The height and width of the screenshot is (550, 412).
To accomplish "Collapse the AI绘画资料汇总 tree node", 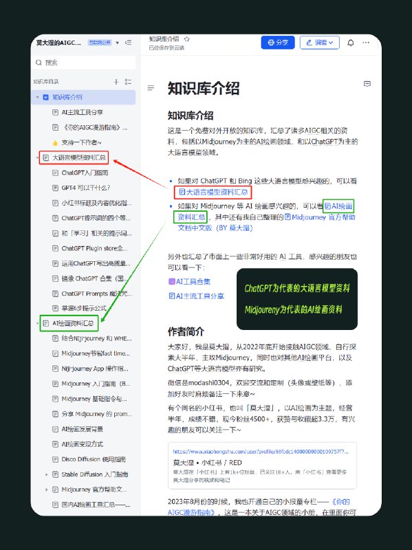I will pos(37,323).
